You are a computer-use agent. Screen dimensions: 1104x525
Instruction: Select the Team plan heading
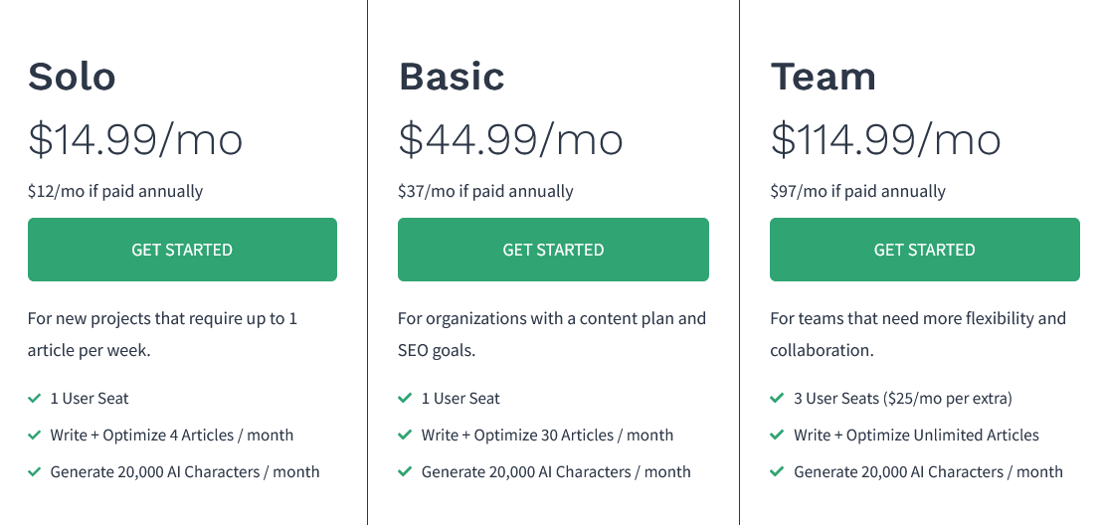point(823,77)
